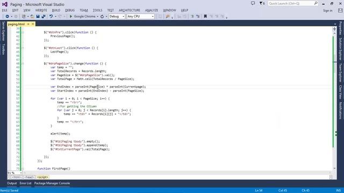Open the Google Chrome browser target dropdown
This screenshot has height=193, width=344.
[98, 17]
